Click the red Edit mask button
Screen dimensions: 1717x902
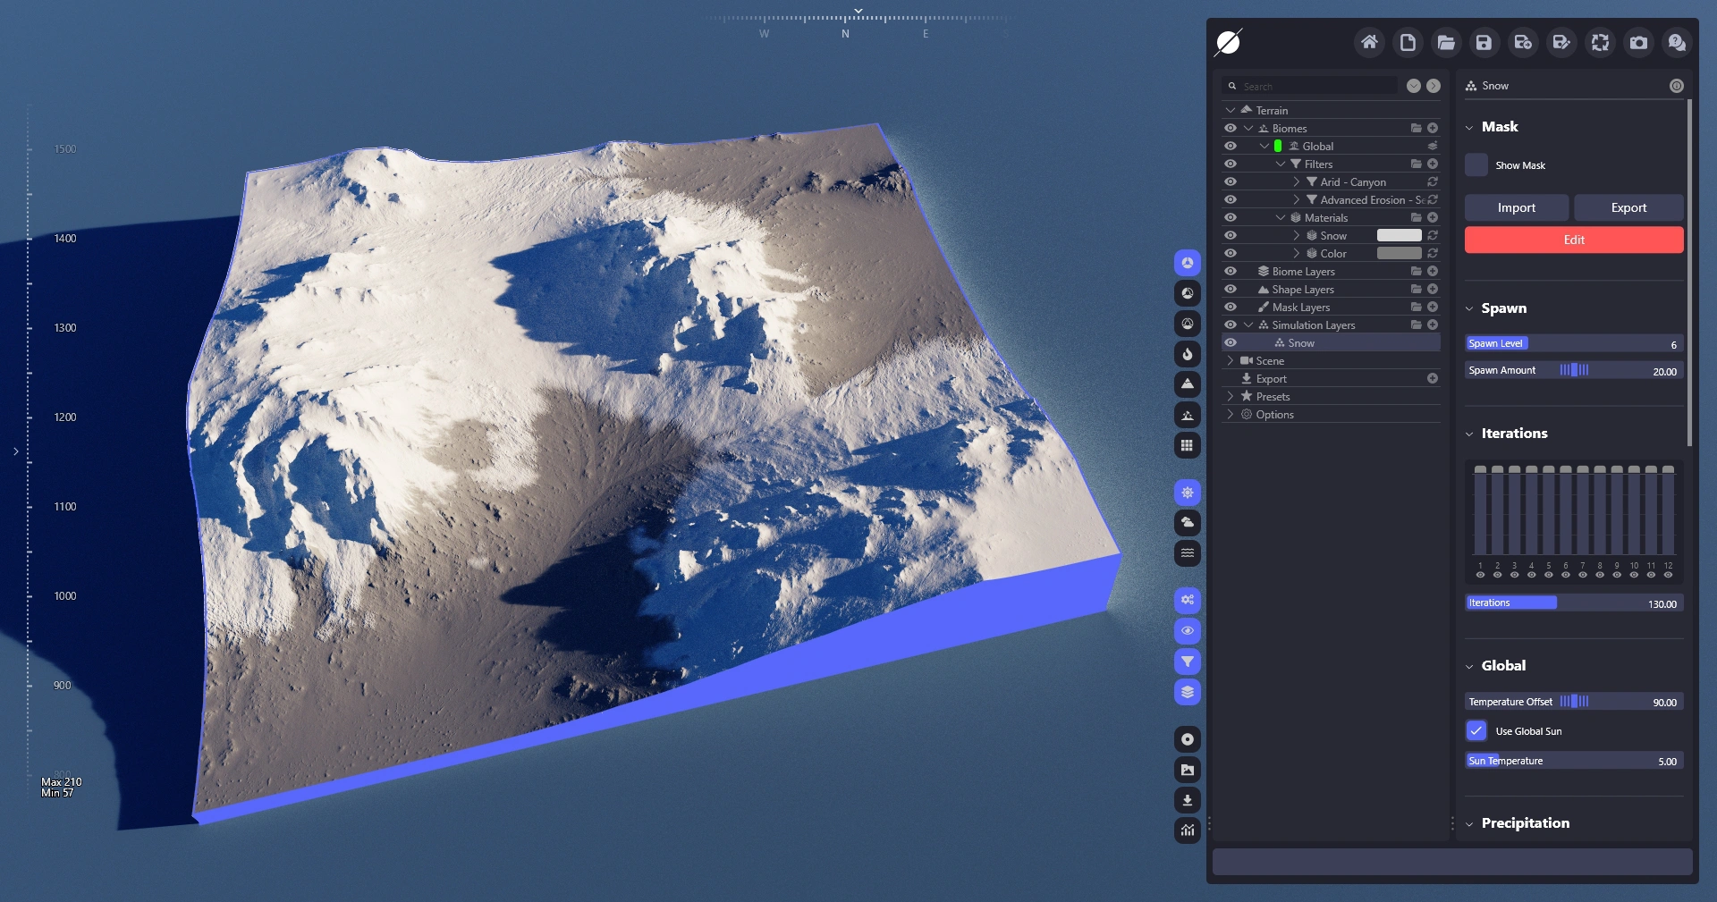(x=1573, y=240)
